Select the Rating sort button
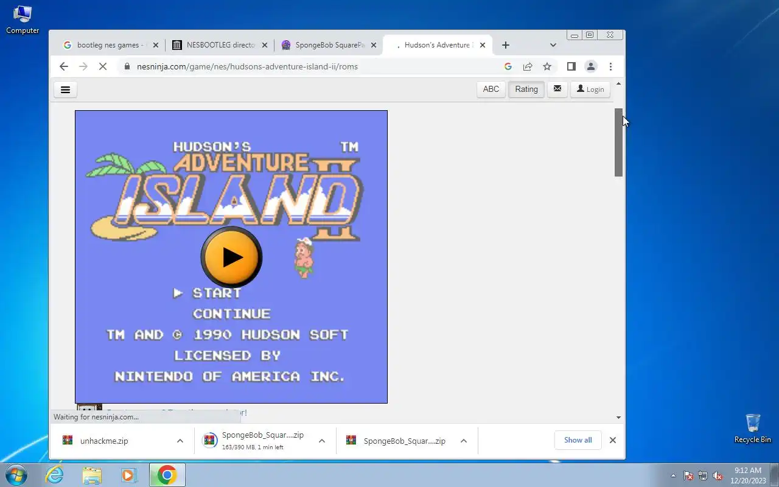 click(x=526, y=89)
